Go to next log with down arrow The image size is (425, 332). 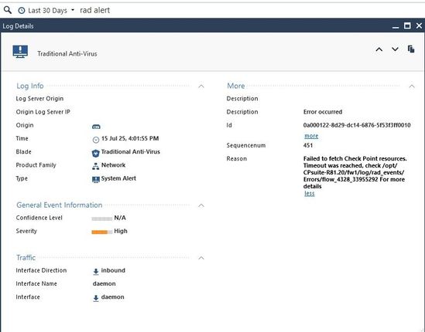click(395, 49)
